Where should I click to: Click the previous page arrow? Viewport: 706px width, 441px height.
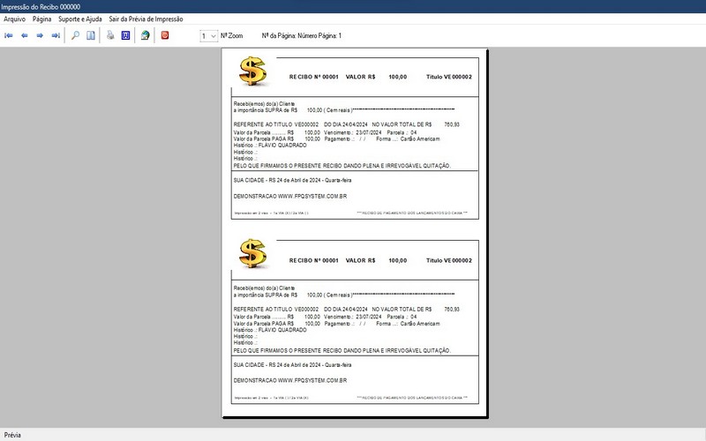pos(25,36)
